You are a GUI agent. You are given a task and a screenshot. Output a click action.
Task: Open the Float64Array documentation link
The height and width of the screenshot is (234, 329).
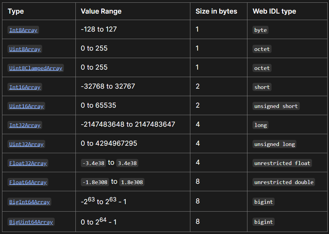coord(28,182)
